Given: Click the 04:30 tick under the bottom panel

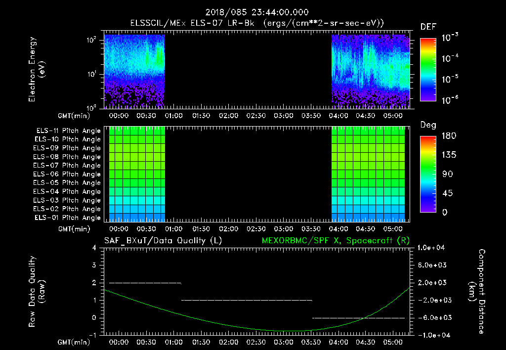Looking at the screenshot, I should tap(365, 342).
